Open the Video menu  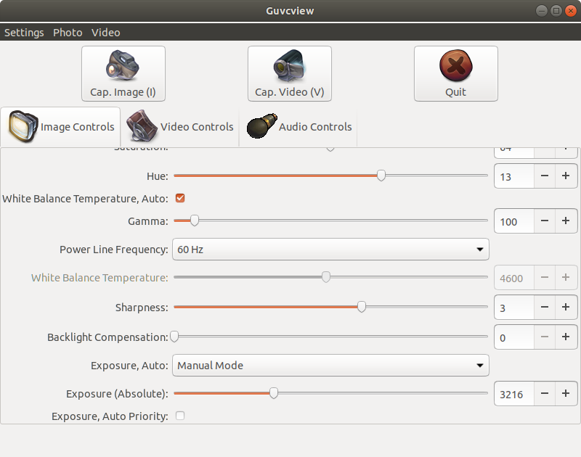coord(105,33)
